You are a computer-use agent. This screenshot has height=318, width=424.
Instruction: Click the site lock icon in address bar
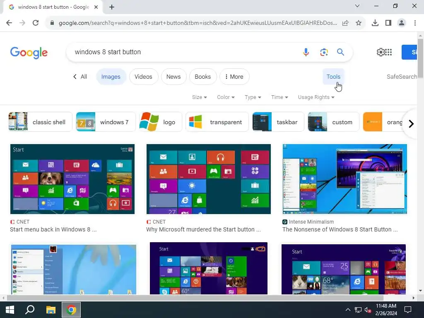52,23
